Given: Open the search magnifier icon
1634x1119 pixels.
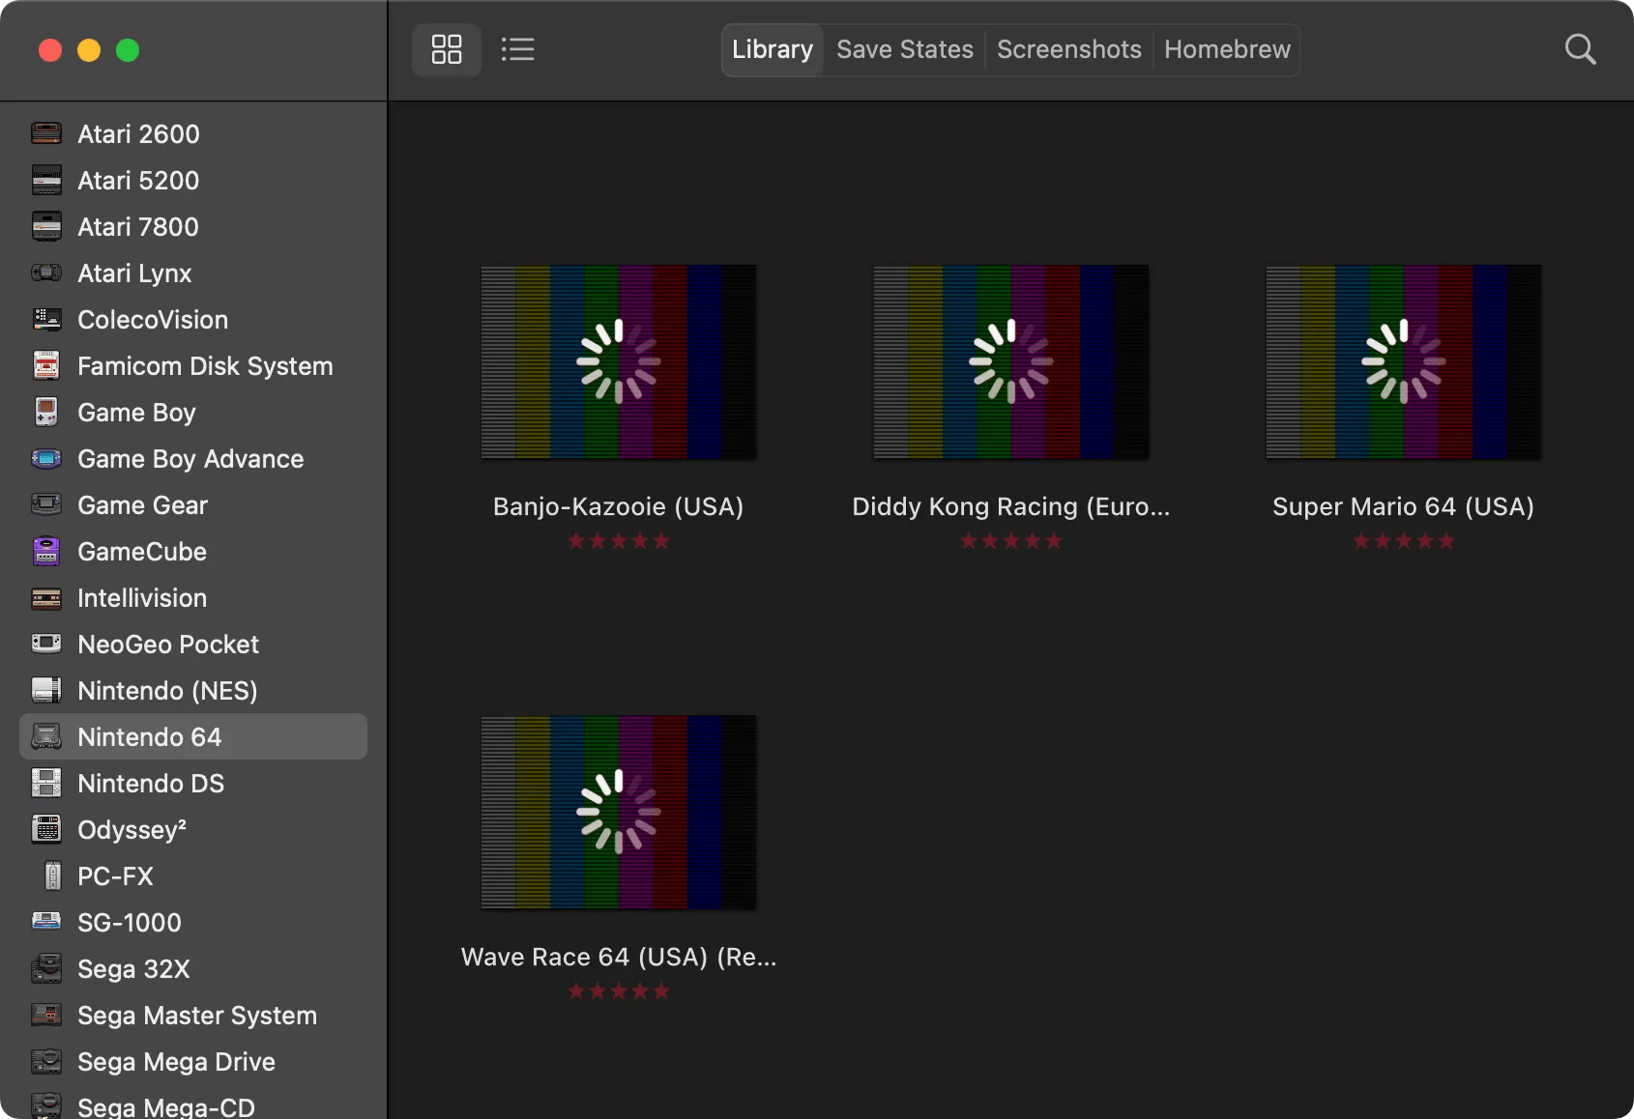Looking at the screenshot, I should [1580, 49].
